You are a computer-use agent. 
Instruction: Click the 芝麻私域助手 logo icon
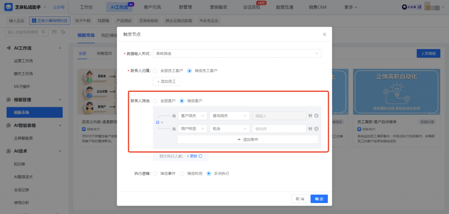pos(9,7)
